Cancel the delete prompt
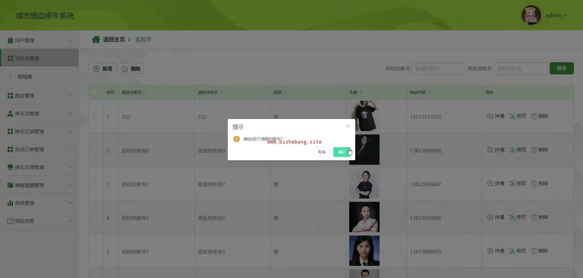Image resolution: width=583 pixels, height=278 pixels. tap(322, 152)
